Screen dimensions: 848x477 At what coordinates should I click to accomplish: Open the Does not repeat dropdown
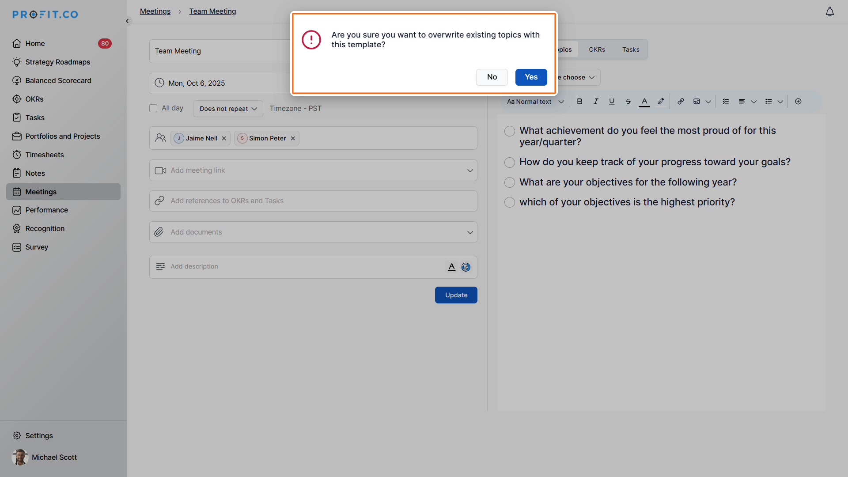[228, 109]
